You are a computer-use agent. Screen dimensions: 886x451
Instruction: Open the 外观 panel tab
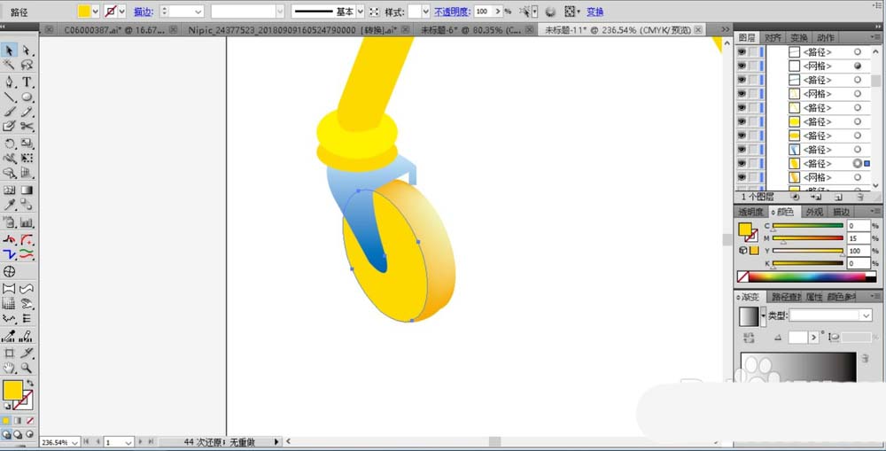(x=813, y=212)
